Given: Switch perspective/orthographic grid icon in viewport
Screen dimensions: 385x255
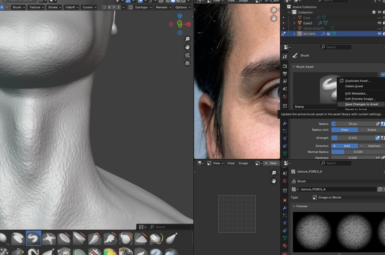Looking at the screenshot, I should pos(187,63).
